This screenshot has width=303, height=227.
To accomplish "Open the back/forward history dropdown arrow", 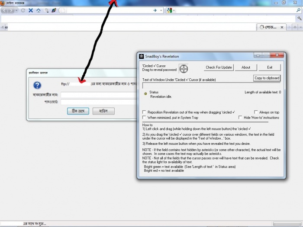I will click(x=16, y=10).
